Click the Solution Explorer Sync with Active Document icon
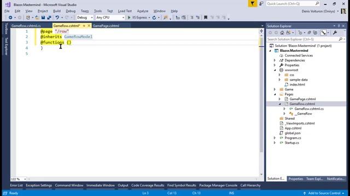Screen dimensions: 350x196 coord(288,33)
